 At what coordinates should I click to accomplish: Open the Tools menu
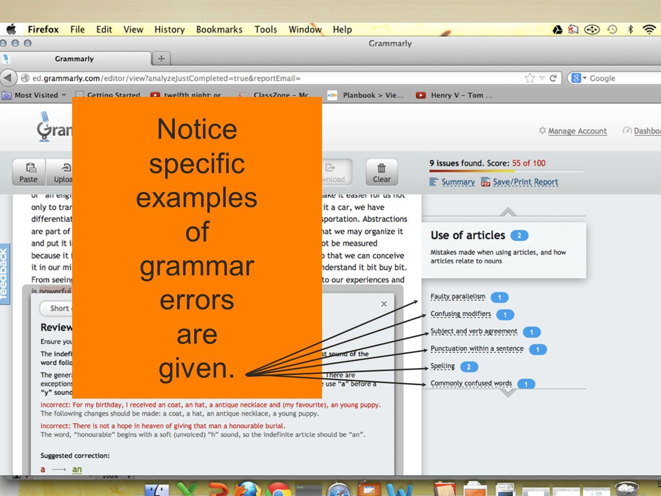click(266, 29)
